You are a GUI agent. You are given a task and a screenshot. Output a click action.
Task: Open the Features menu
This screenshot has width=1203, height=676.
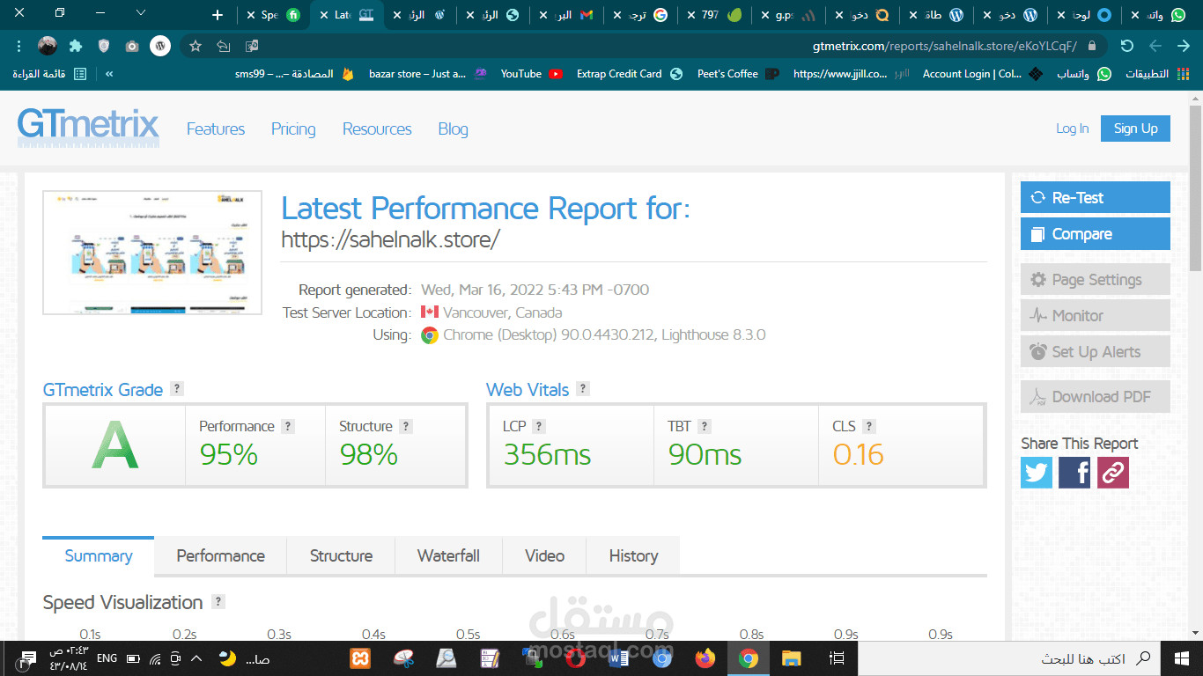tap(216, 129)
